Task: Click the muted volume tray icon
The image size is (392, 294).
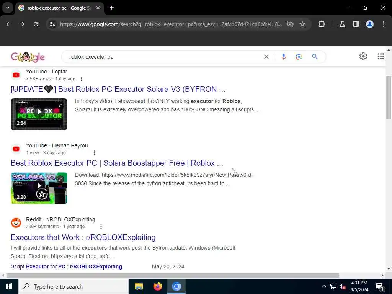Action: tap(342, 286)
